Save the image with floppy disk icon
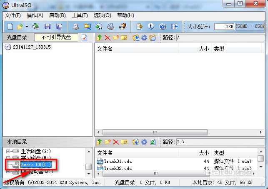The image size is (268, 189). pyautogui.click(x=48, y=27)
